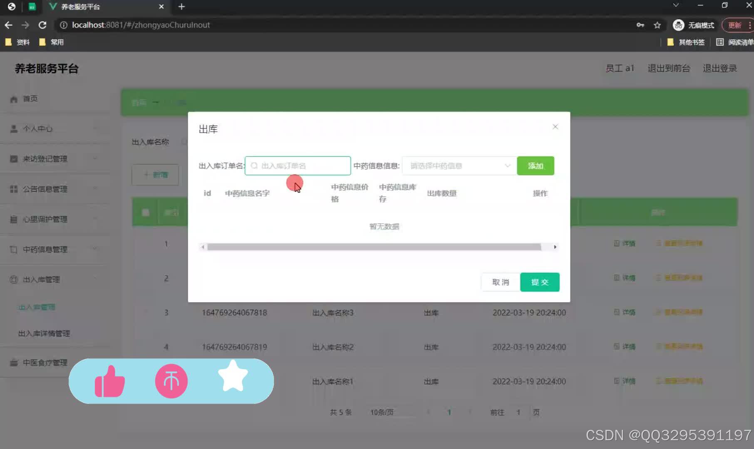Click the 出入库订单名 input field
The image size is (754, 449).
298,166
